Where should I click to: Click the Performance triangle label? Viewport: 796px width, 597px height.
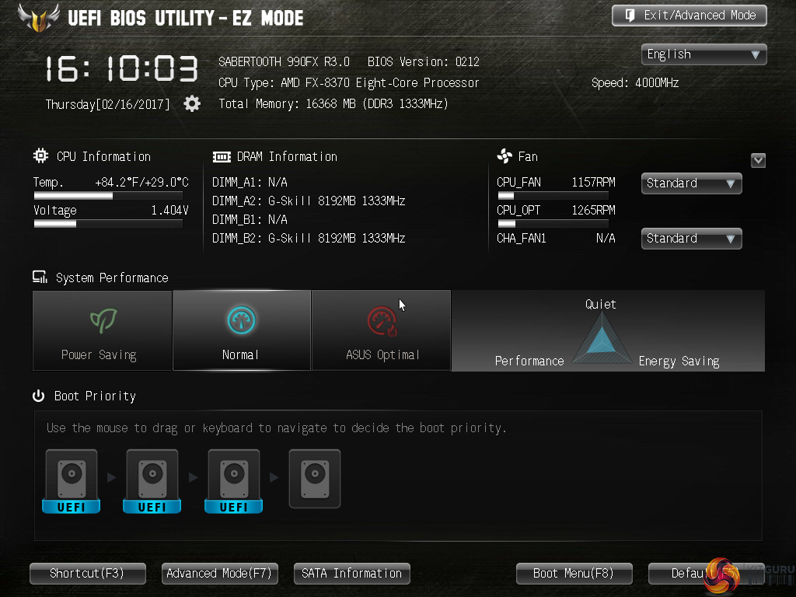tap(529, 361)
